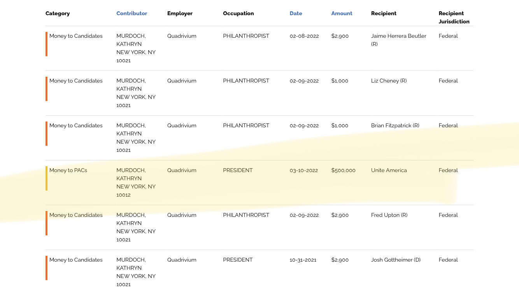
Task: Select the 03-10-2022 date cell
Action: 303,170
